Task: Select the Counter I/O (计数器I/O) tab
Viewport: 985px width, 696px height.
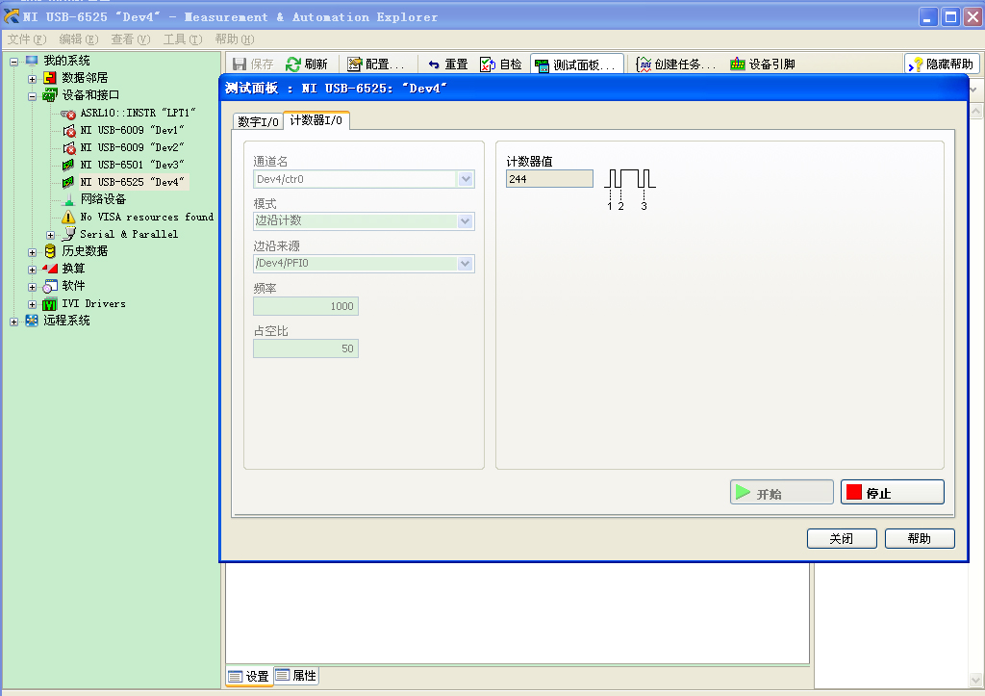Action: pyautogui.click(x=316, y=120)
